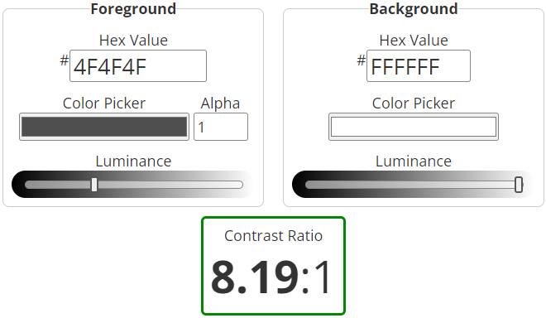The image size is (546, 318).
Task: Click the Foreground Color Picker label
Action: 104,104
